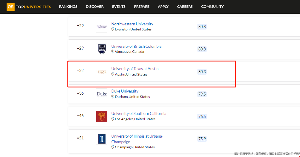300x157 pixels.
Task: Open University of British Columbia page
Action: coord(136,46)
